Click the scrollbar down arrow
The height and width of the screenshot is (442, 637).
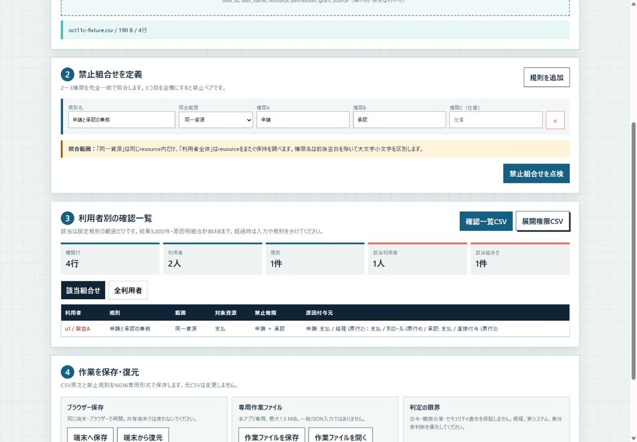[633, 438]
